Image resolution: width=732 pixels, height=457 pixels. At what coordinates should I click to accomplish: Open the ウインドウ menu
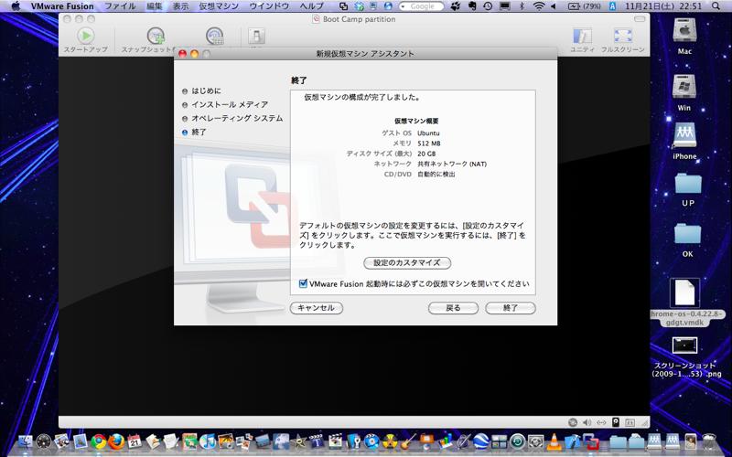click(269, 6)
